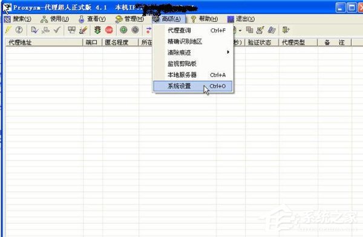Open the 帮助(H) menu
Screen dimensions: 363x237
point(204,19)
